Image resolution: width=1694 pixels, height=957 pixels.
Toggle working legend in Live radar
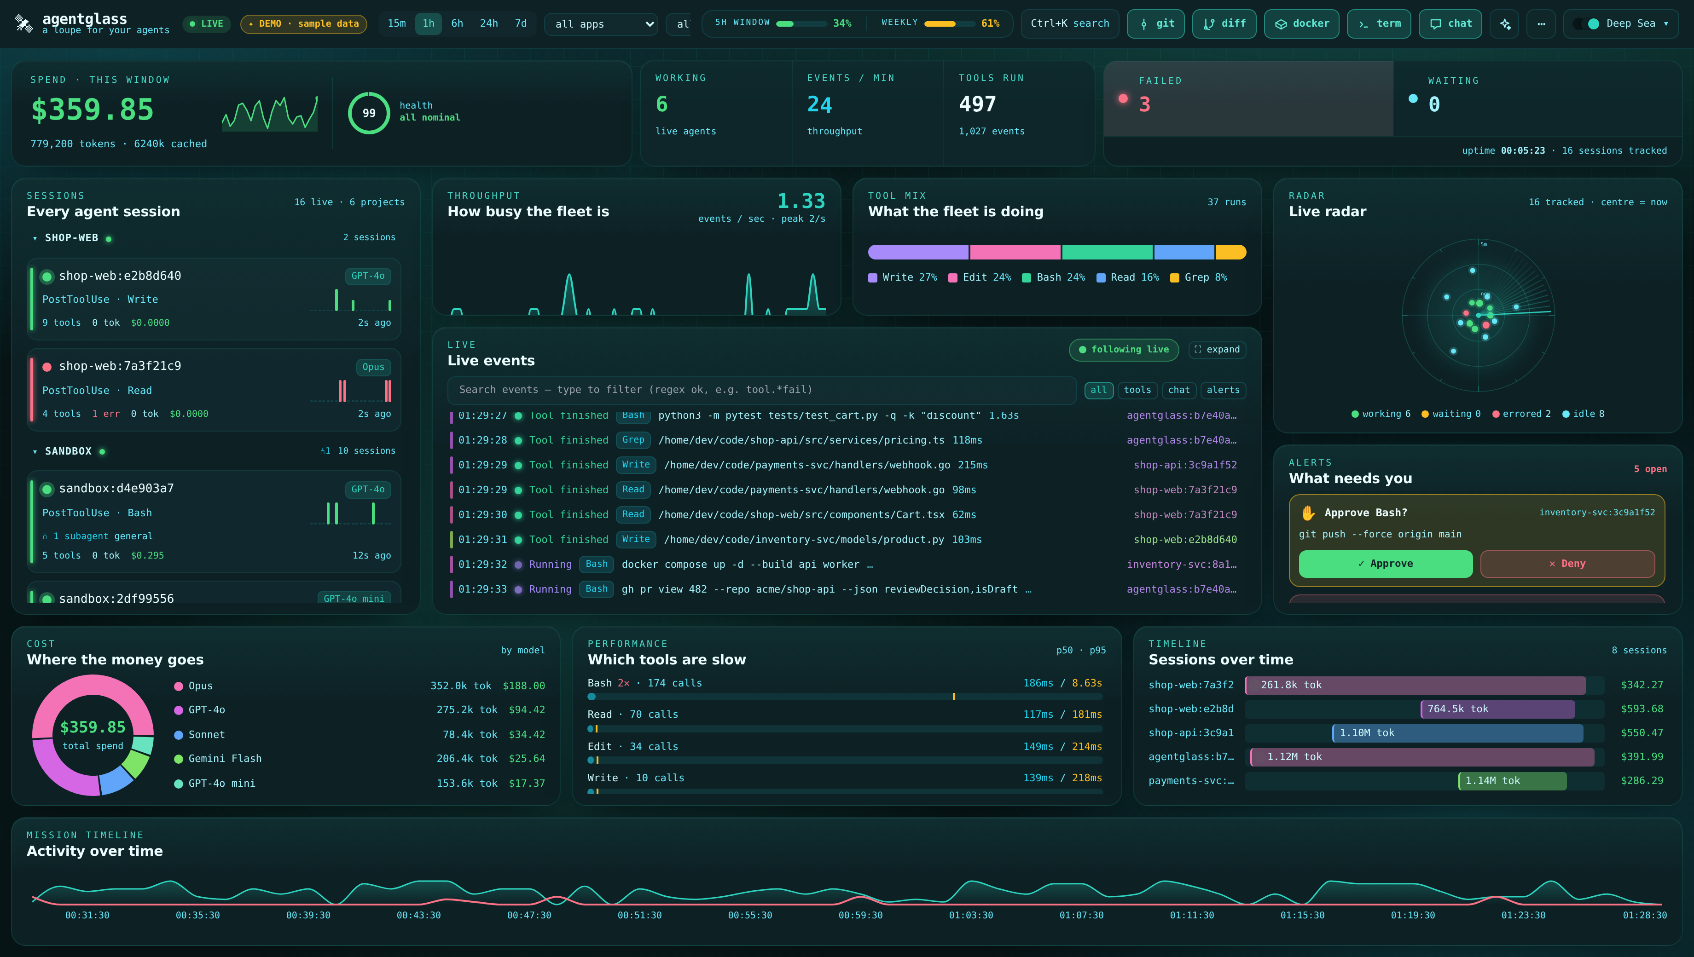pos(1381,414)
